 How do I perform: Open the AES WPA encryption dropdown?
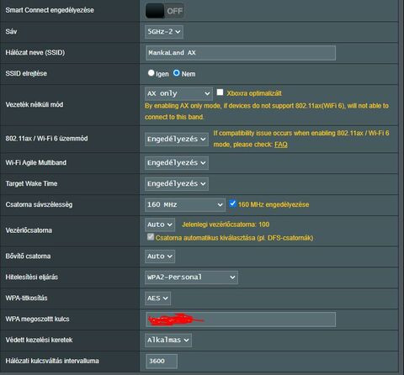[x=157, y=298]
